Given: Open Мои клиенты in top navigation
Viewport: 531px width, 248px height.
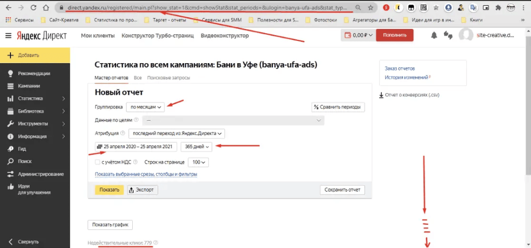Looking at the screenshot, I should pos(98,36).
